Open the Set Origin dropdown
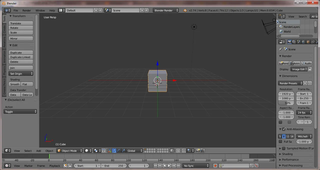This screenshot has height=170, width=320. pyautogui.click(x=21, y=74)
